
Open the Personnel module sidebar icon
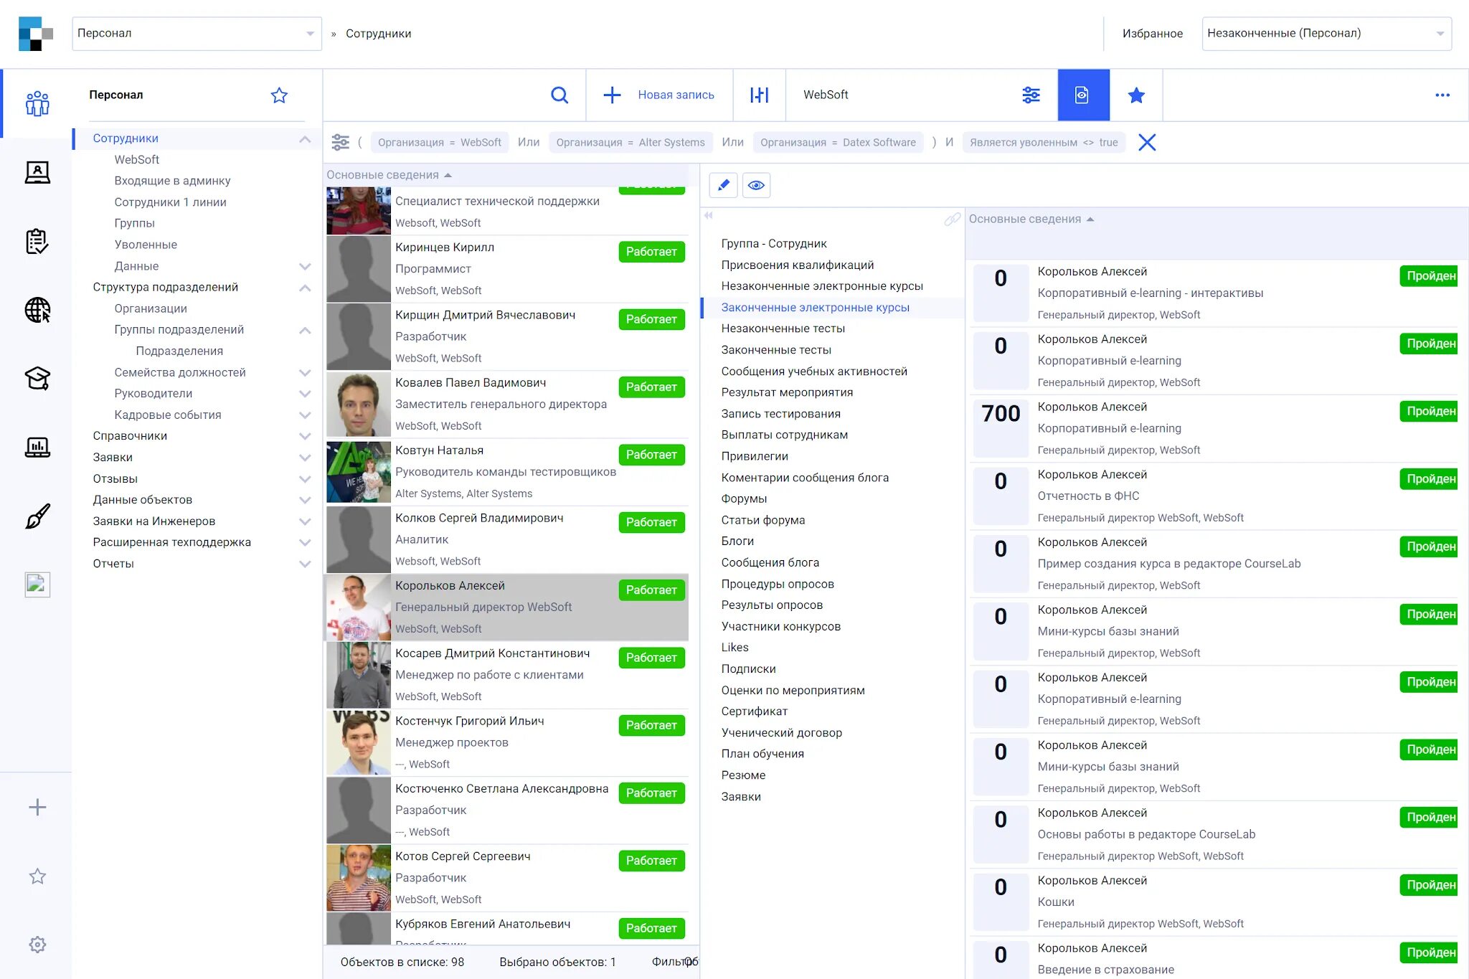pos(37,104)
